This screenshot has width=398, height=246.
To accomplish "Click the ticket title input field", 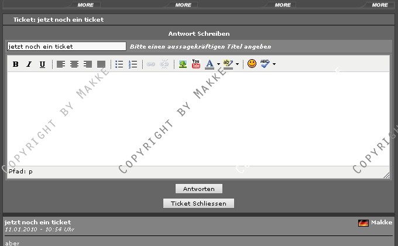I will point(66,46).
